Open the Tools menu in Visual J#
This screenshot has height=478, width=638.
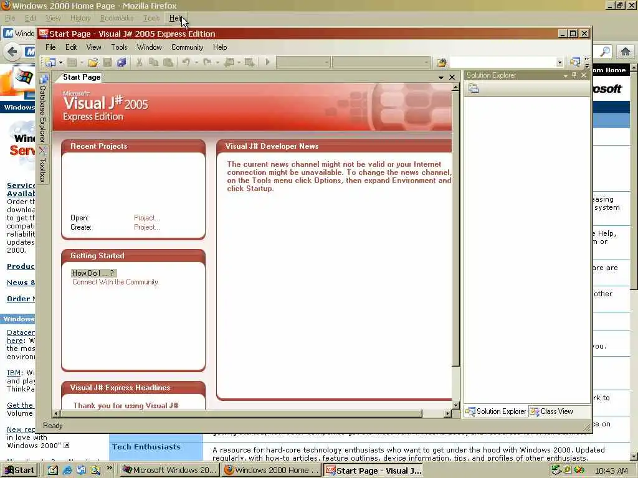click(119, 47)
